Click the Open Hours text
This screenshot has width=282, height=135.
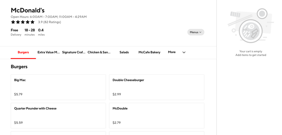coord(49,17)
